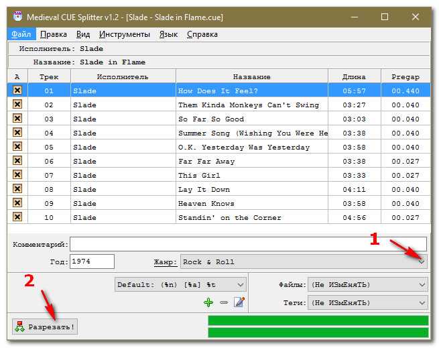Click track number 05 cell
The width and height of the screenshot is (439, 348).
pos(49,147)
